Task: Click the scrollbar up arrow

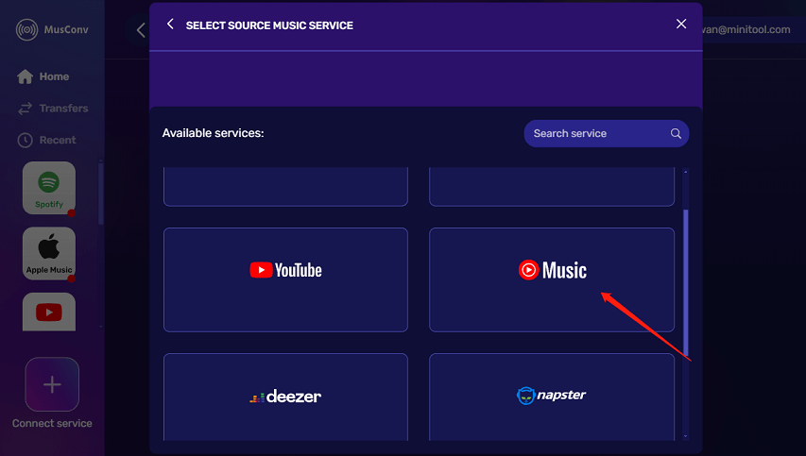Action: (686, 172)
